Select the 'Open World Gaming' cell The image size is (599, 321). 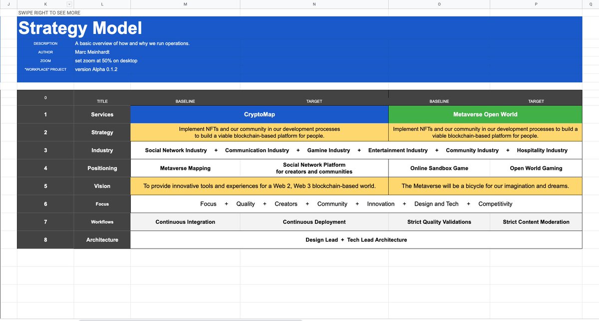(x=536, y=168)
